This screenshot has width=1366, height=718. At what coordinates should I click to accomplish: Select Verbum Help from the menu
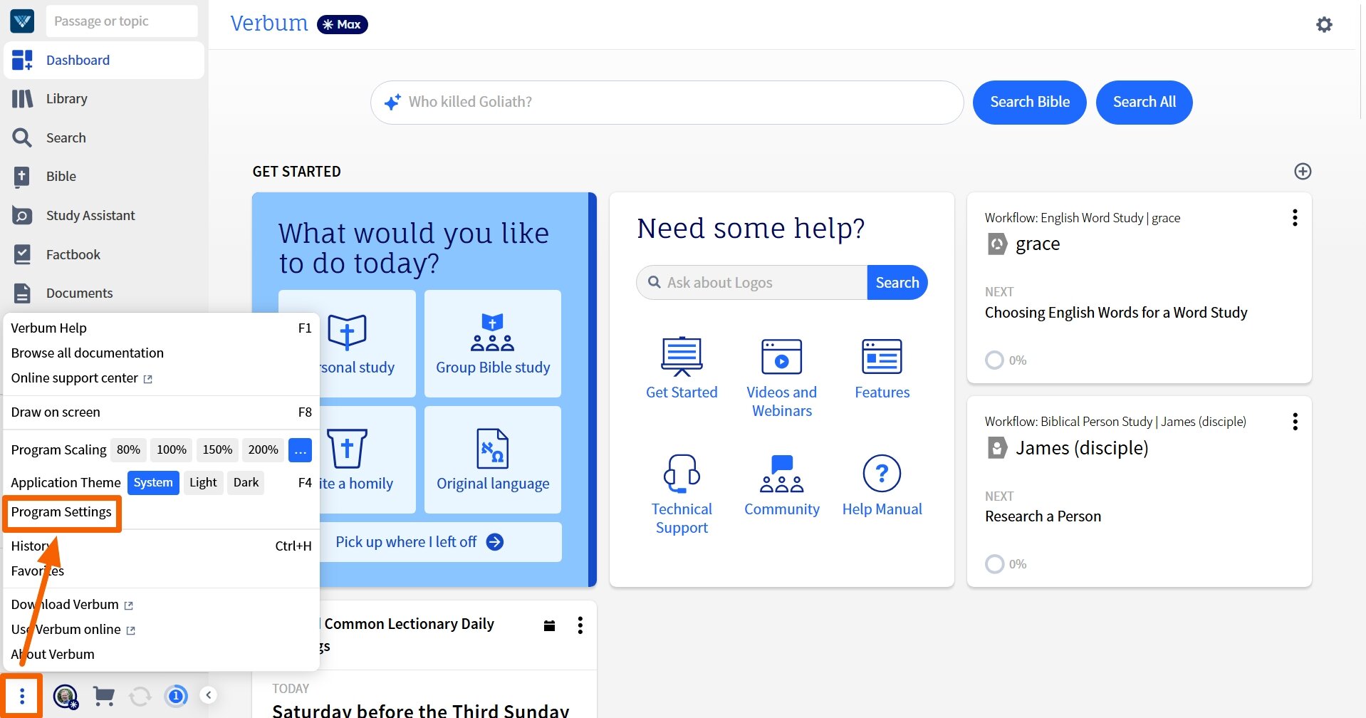click(161, 328)
